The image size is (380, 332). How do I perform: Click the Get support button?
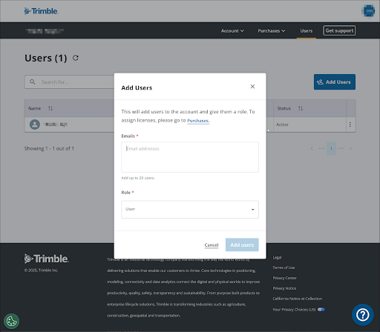339,30
